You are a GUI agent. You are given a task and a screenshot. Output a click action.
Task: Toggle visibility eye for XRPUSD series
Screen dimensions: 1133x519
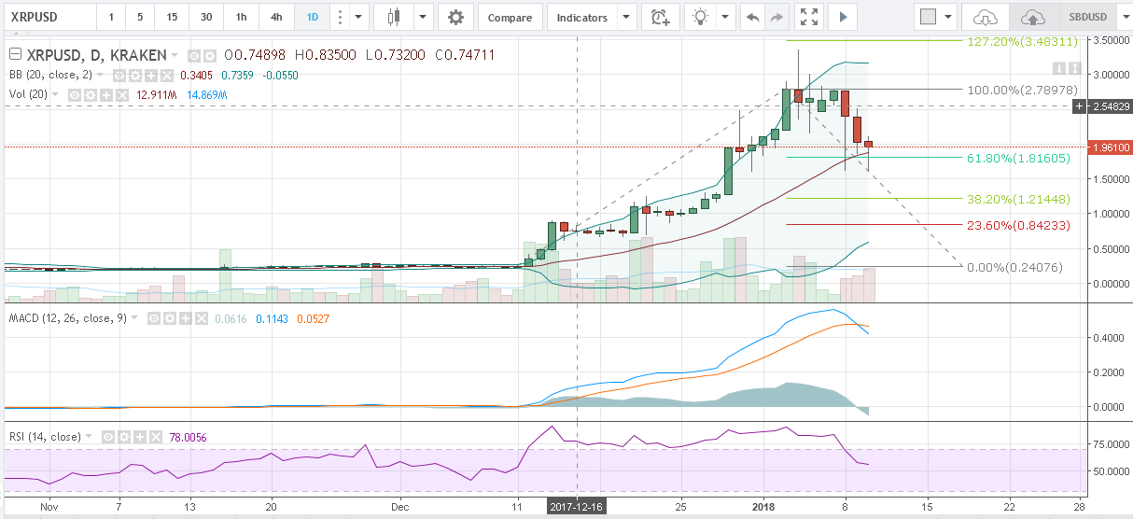click(x=194, y=55)
